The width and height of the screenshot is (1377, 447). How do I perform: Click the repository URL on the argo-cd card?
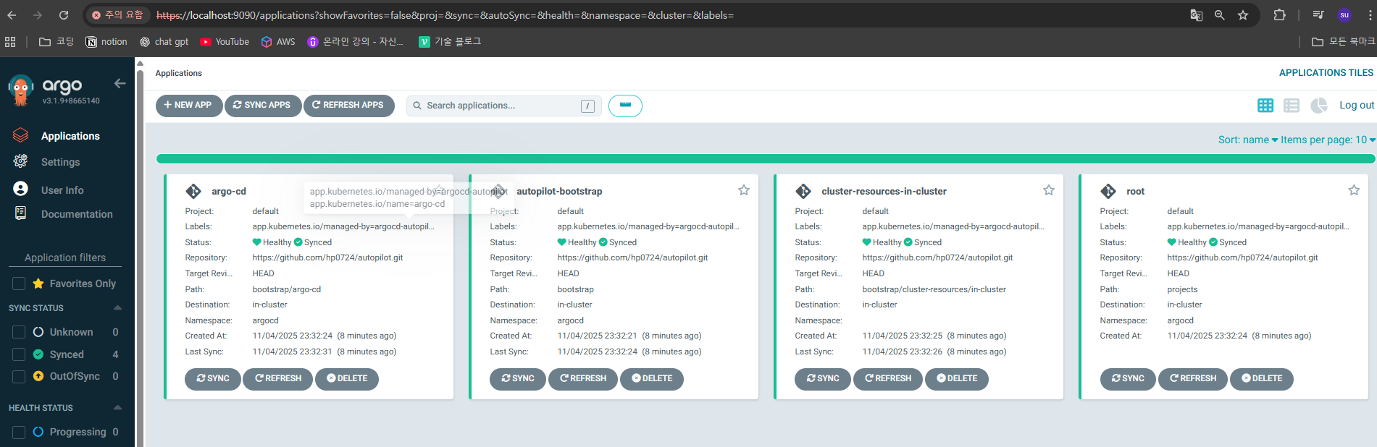327,257
